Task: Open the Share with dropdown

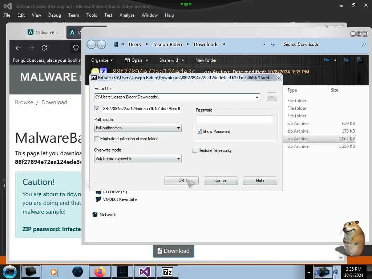Action: [172, 60]
